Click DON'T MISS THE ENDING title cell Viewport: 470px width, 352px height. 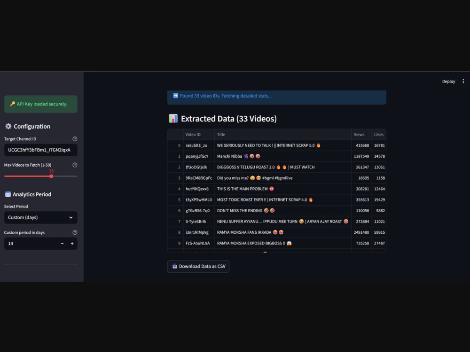pyautogui.click(x=282, y=211)
